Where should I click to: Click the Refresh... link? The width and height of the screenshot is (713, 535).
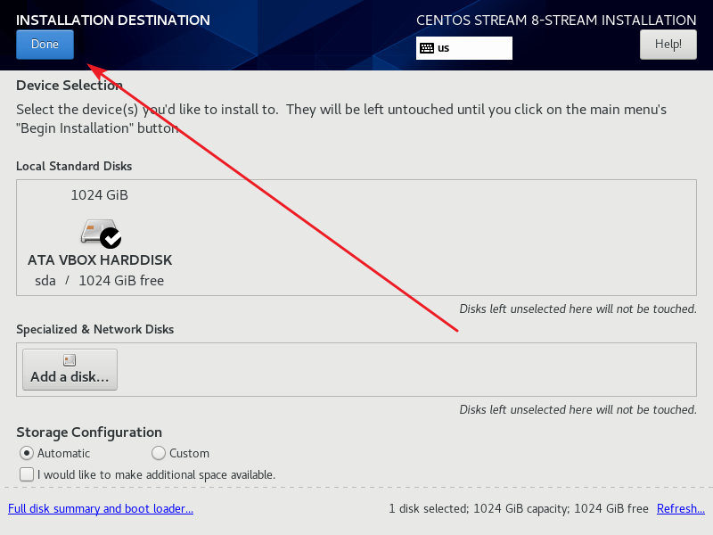point(680,508)
